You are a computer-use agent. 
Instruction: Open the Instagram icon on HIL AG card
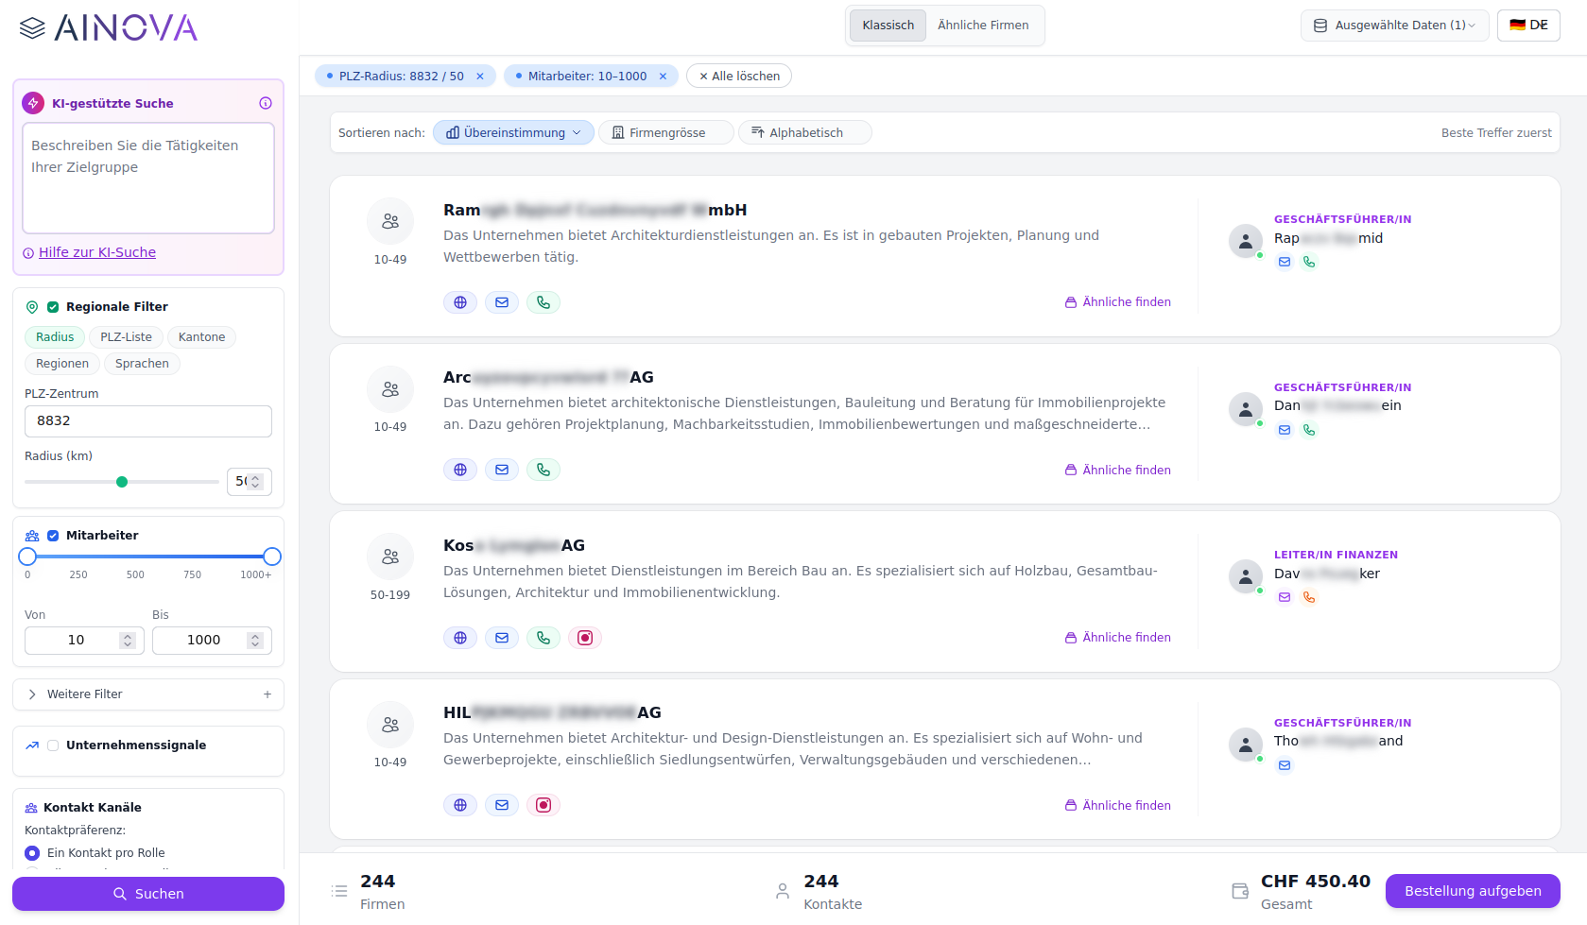click(x=543, y=804)
